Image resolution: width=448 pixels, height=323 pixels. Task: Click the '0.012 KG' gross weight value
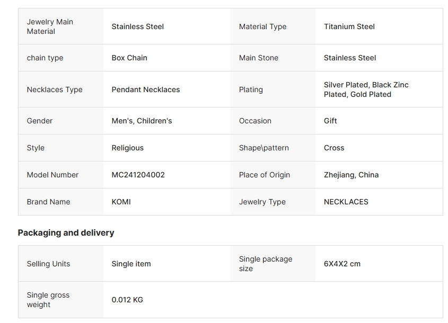(127, 300)
